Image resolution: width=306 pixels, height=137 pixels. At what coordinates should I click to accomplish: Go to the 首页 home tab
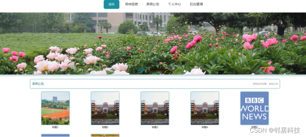point(112,4)
